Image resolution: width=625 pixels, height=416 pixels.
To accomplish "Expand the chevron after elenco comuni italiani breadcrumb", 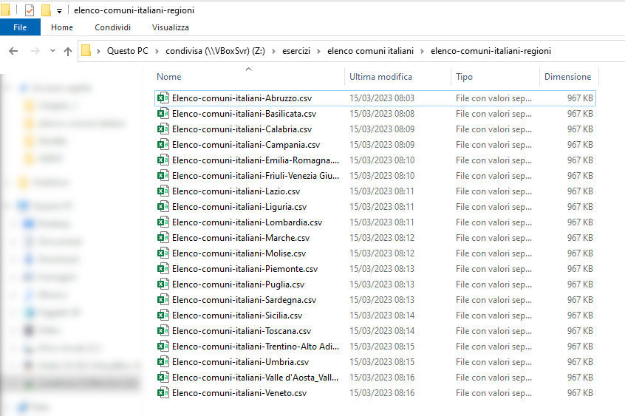I will pyautogui.click(x=422, y=51).
